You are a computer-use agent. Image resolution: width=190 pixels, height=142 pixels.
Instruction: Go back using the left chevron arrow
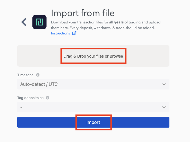[x=24, y=22]
